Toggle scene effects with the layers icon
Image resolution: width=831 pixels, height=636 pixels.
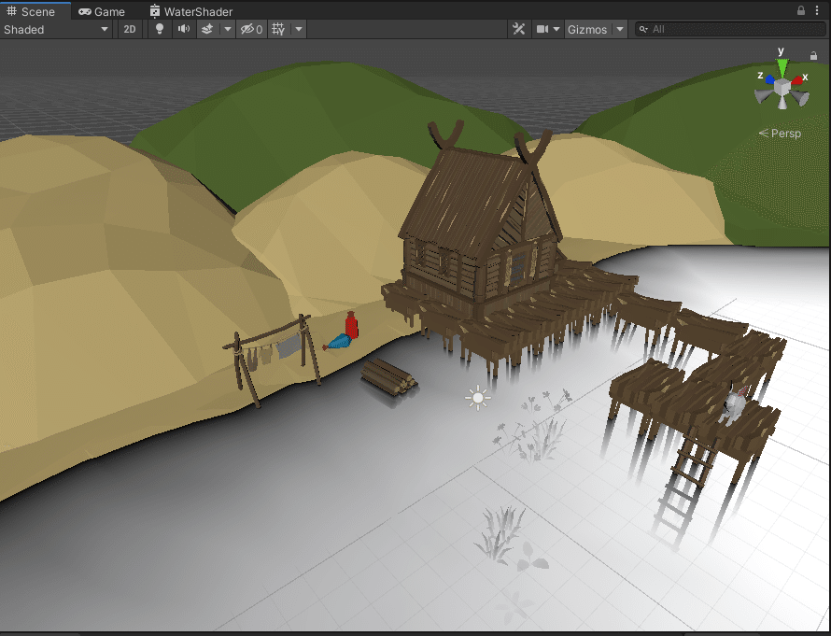pos(207,29)
